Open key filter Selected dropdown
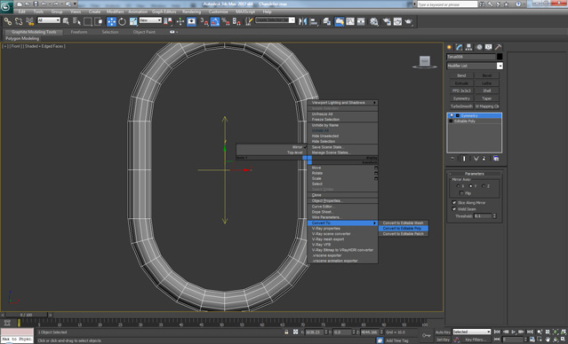 click(x=472, y=332)
